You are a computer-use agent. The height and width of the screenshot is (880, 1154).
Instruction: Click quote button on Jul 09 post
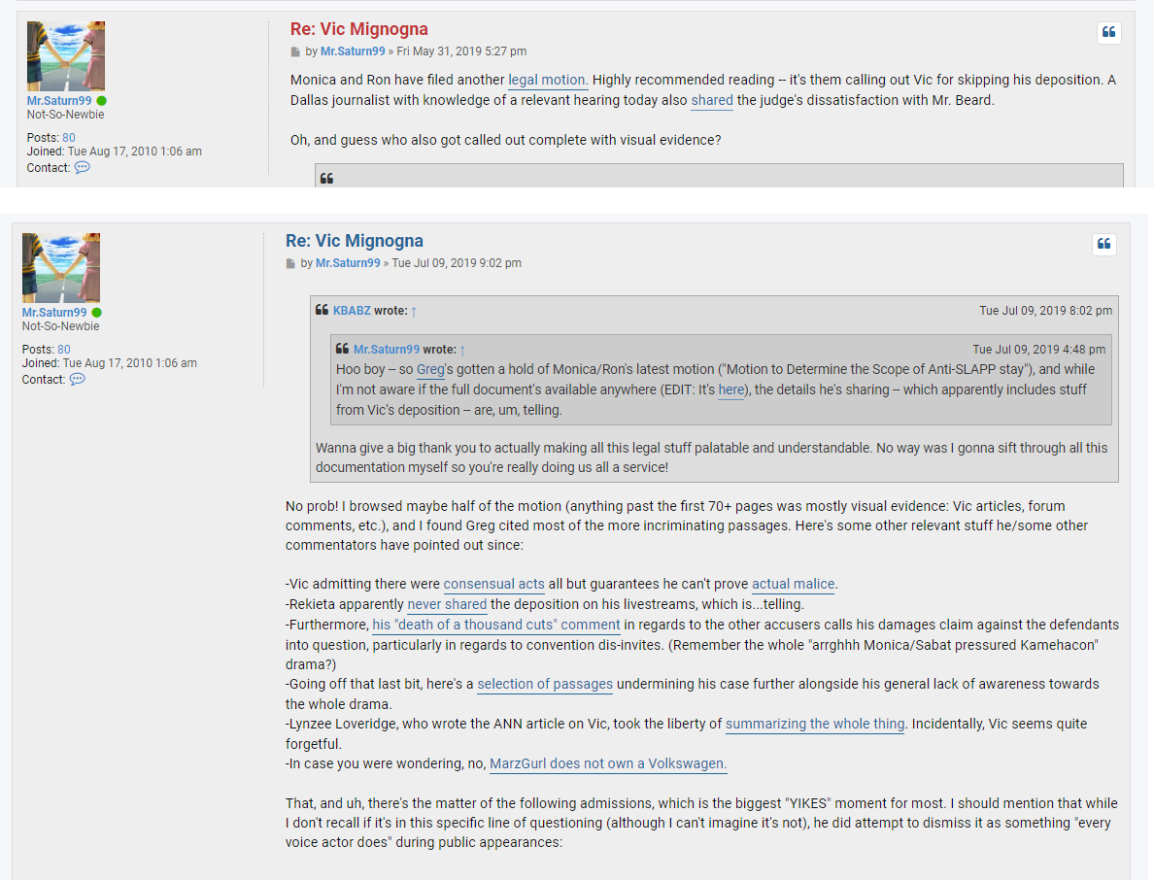point(1103,244)
